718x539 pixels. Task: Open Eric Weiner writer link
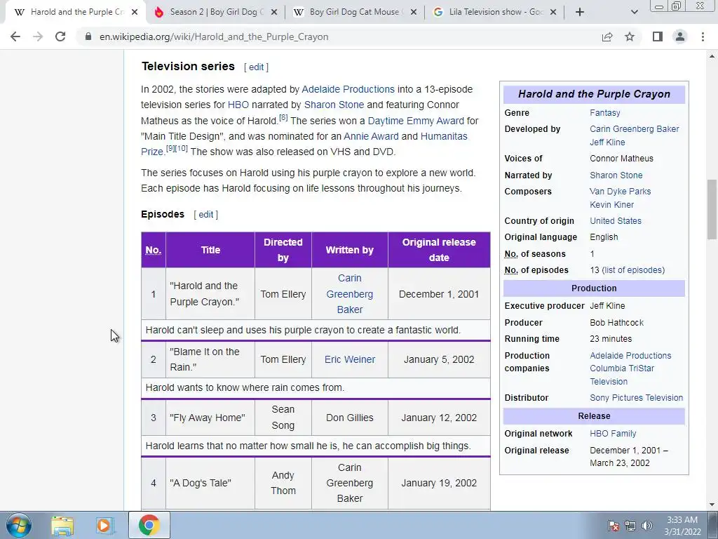pyautogui.click(x=350, y=360)
